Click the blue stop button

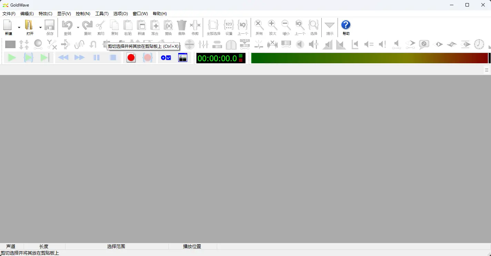click(x=113, y=58)
